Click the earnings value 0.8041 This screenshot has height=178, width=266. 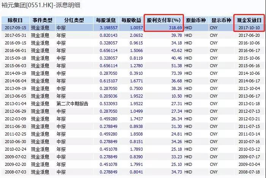pos(136,172)
